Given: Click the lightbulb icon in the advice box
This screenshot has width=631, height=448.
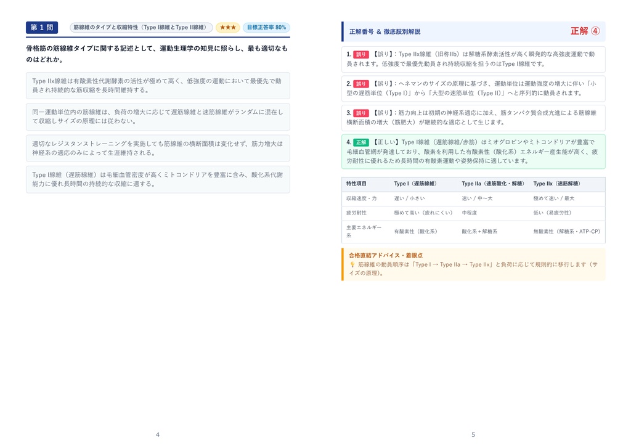Looking at the screenshot, I should (x=352, y=264).
